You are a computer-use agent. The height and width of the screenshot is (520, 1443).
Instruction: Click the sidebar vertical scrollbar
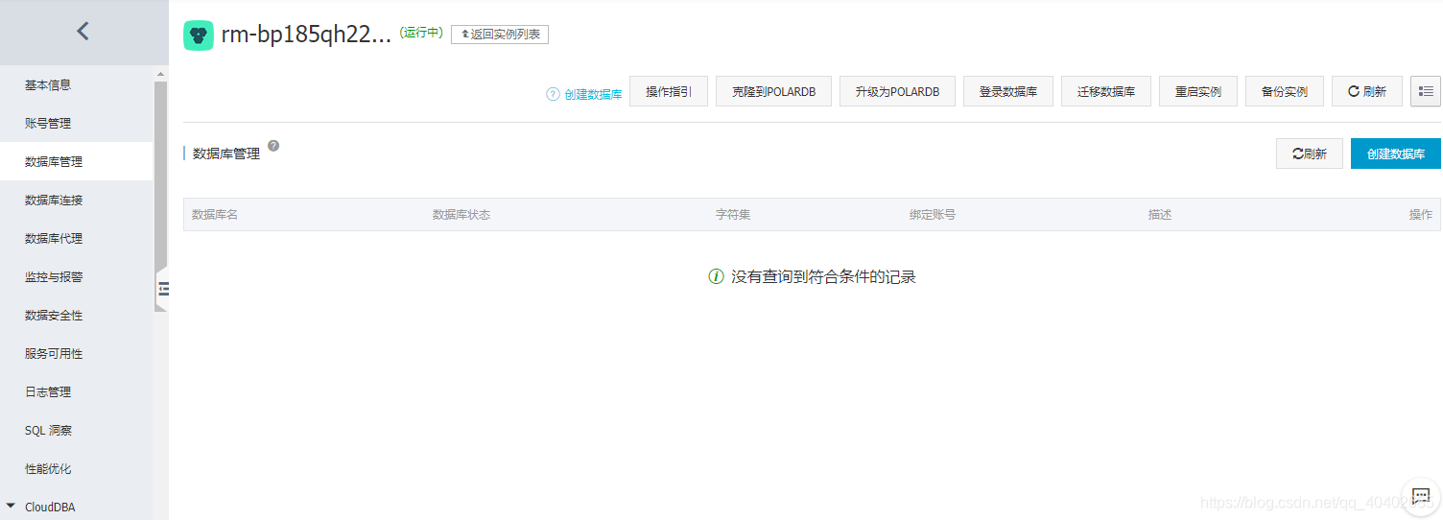click(x=160, y=177)
